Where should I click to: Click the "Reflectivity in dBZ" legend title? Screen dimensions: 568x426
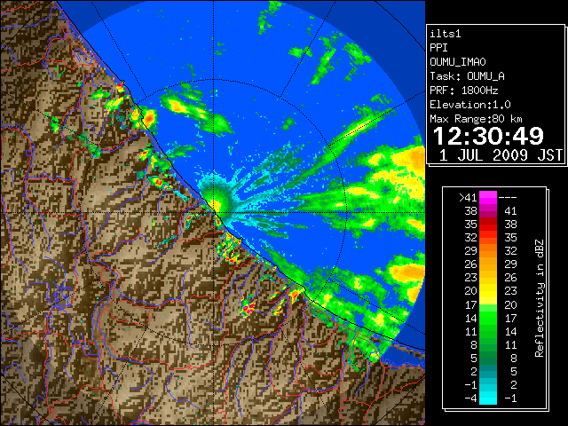pyautogui.click(x=540, y=298)
